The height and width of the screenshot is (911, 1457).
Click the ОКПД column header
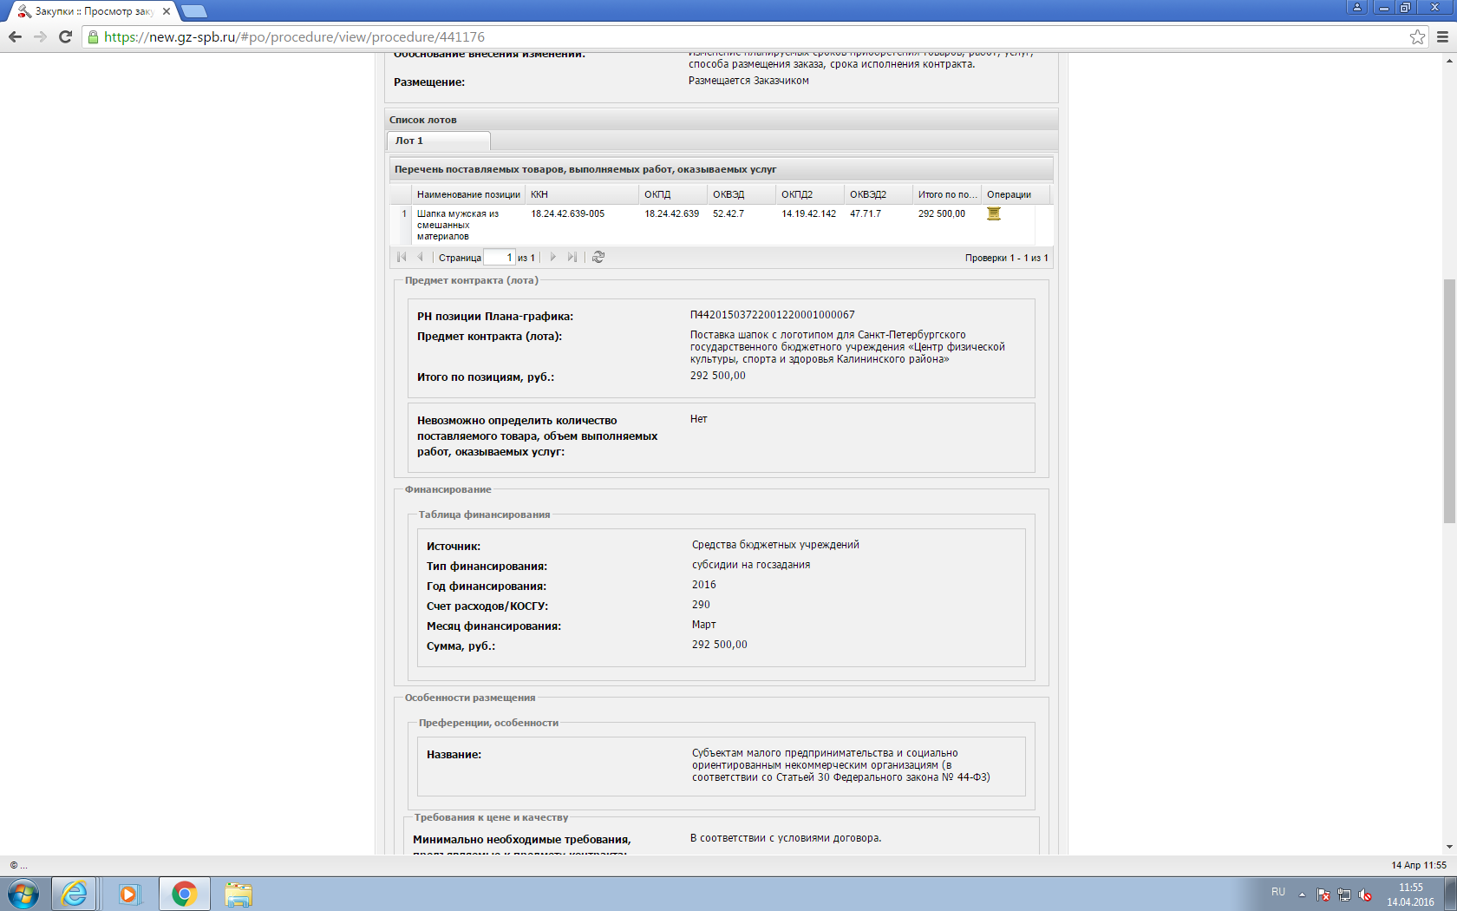(673, 194)
